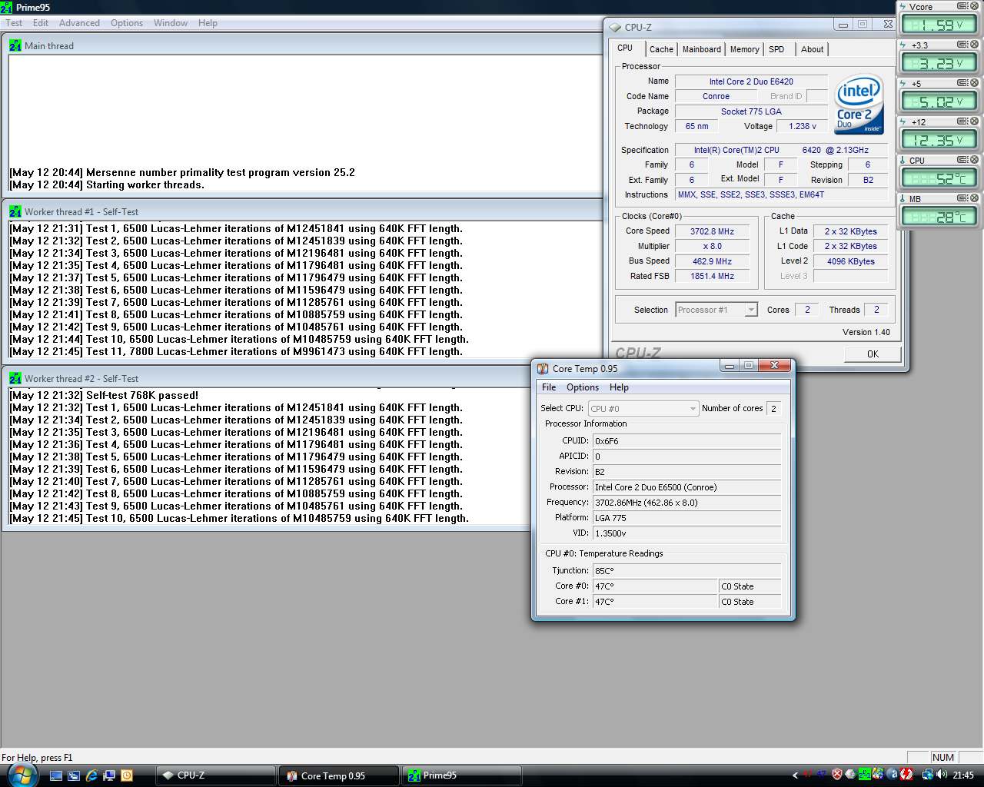Switch to the SPD tab in CPU-Z

[776, 49]
